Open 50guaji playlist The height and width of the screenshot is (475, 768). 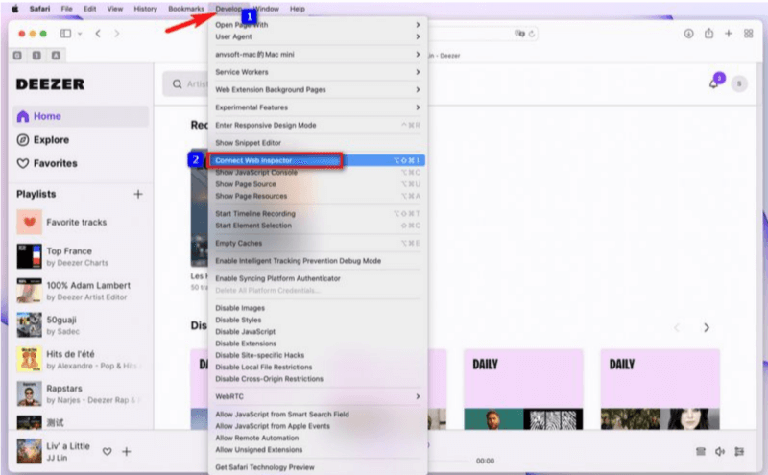(x=48, y=325)
